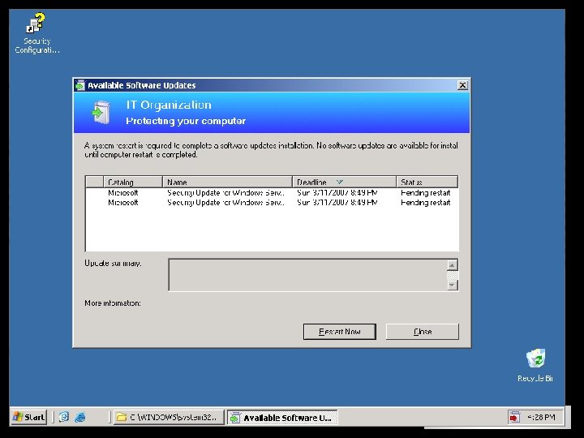Click the Show Desktop quick launch icon
The width and height of the screenshot is (584, 438).
tap(64, 417)
